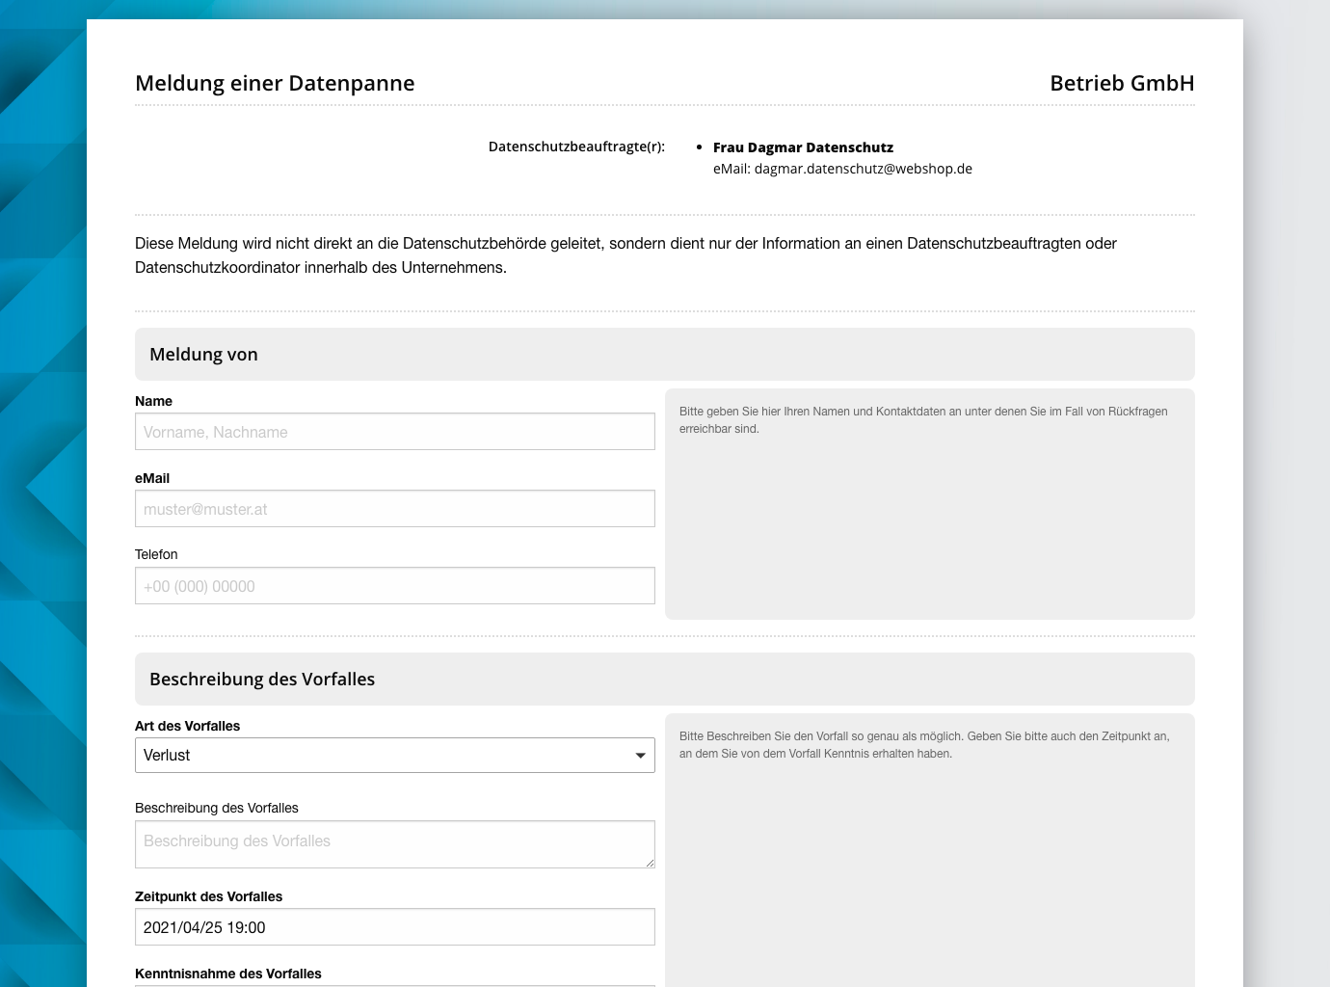Click the Name field label above Vorname, Nachname

pos(154,401)
